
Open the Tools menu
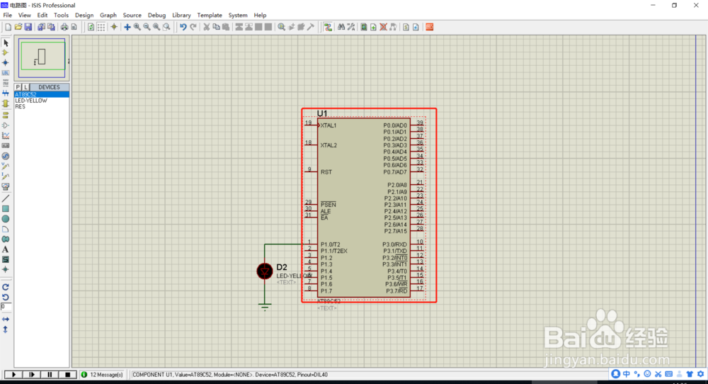[x=62, y=15]
